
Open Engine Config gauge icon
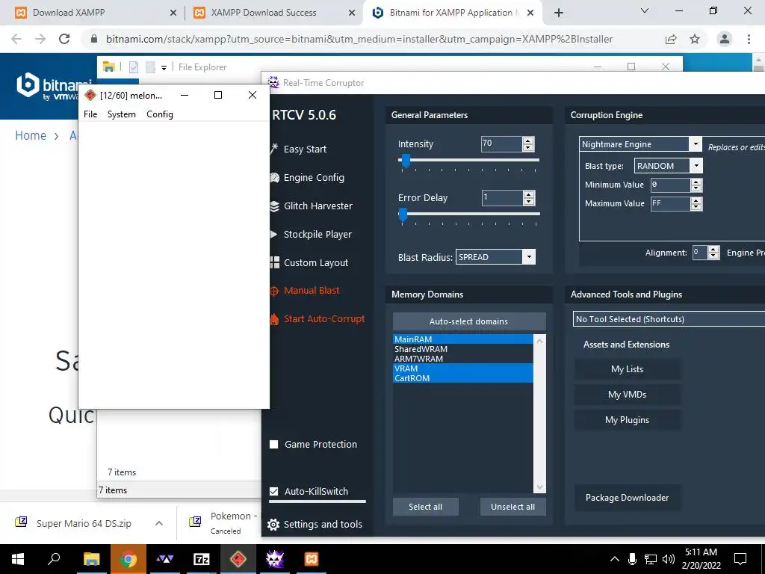pyautogui.click(x=275, y=178)
